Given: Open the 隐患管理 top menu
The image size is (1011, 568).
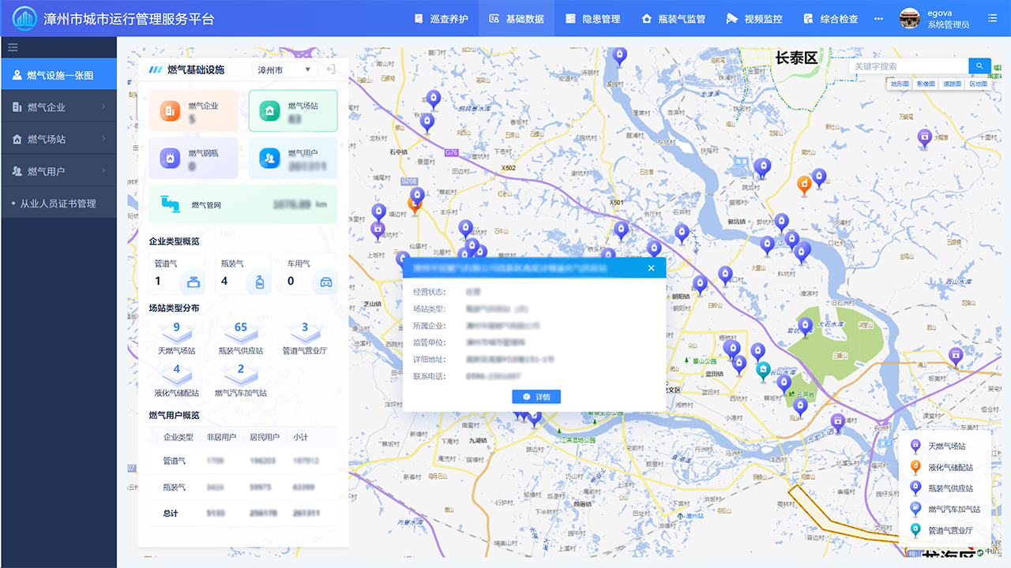Looking at the screenshot, I should tap(593, 19).
